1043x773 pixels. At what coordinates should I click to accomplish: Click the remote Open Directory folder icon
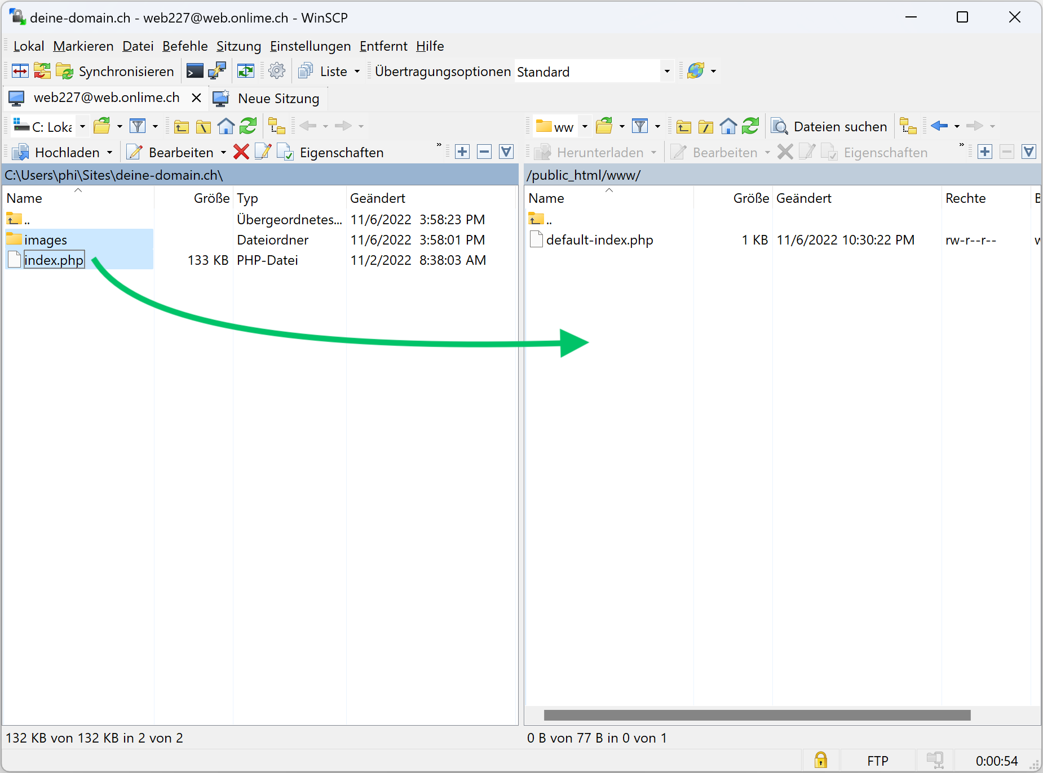tap(604, 126)
